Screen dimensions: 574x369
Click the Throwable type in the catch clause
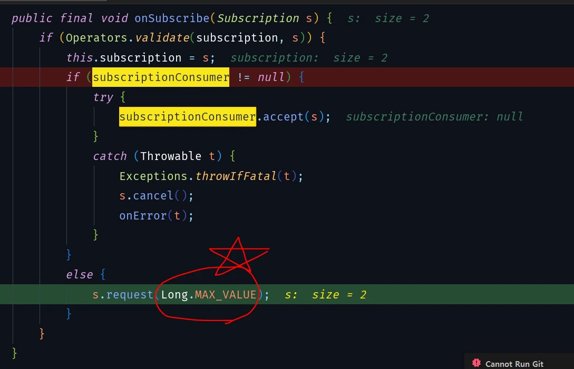tap(171, 156)
